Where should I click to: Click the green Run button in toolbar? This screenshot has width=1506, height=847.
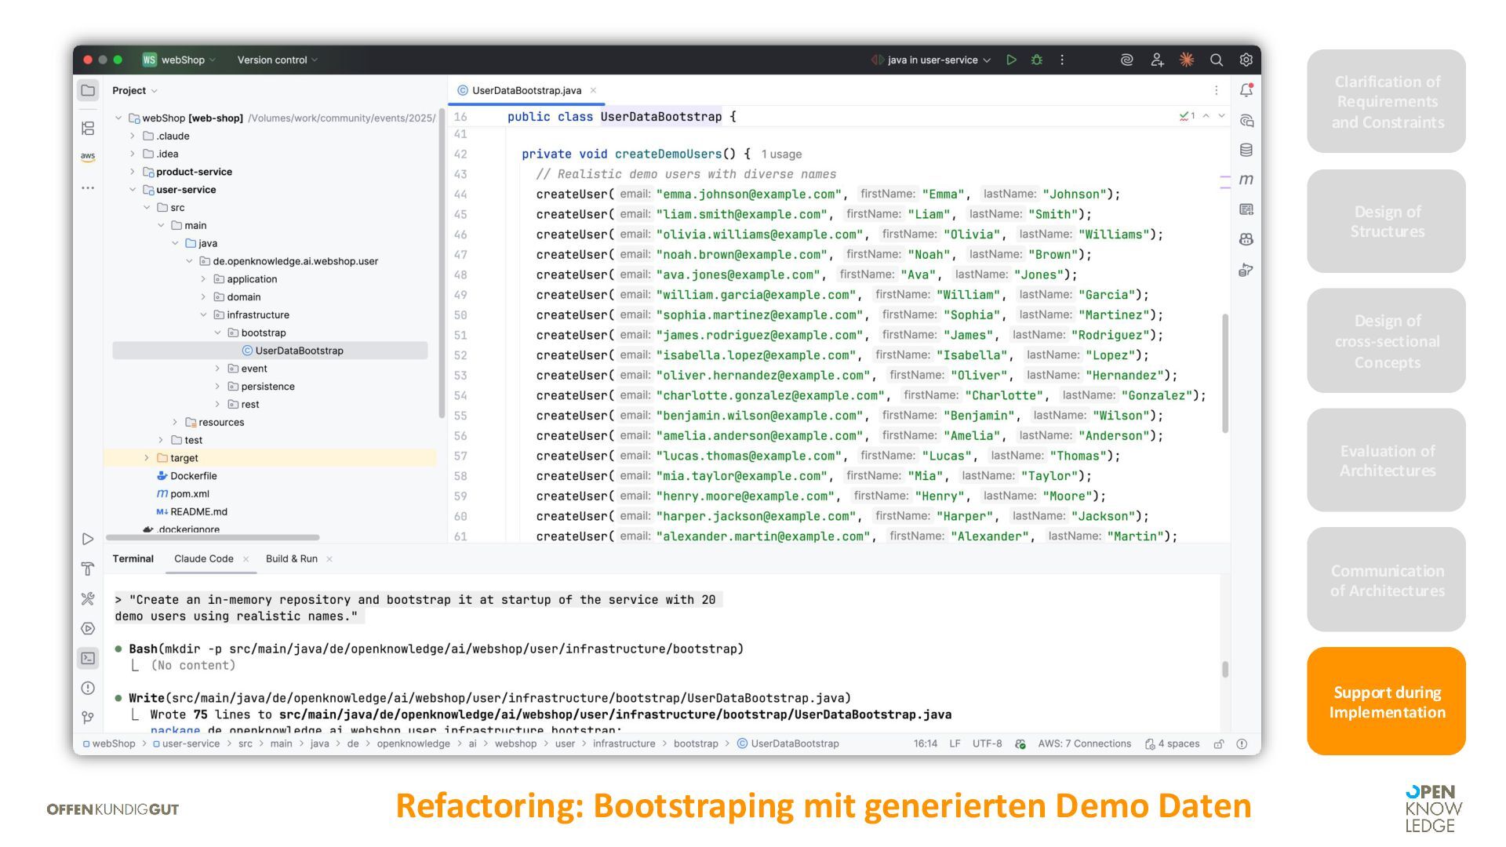[1011, 60]
